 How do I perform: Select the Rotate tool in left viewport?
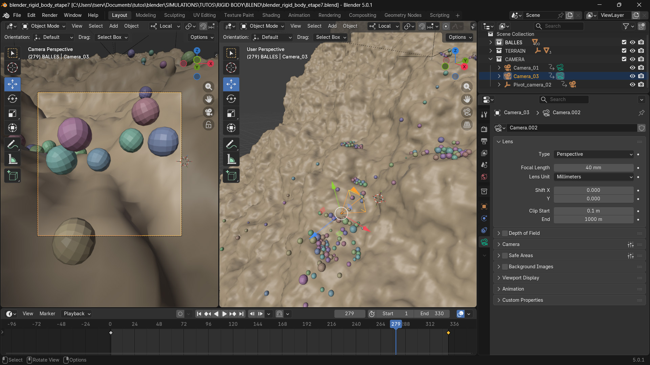click(x=13, y=99)
